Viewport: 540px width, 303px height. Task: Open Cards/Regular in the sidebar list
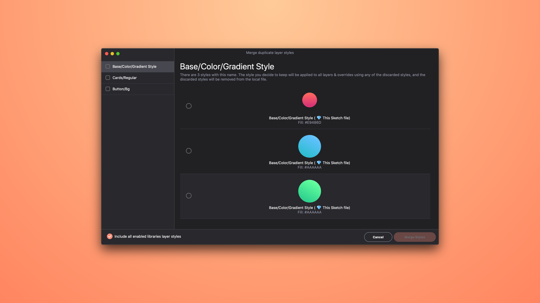(125, 78)
